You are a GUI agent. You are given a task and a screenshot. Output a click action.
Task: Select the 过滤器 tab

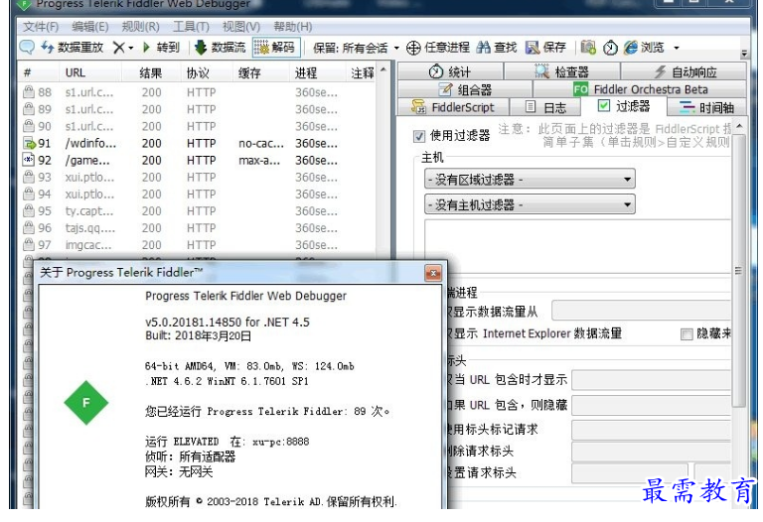[624, 106]
